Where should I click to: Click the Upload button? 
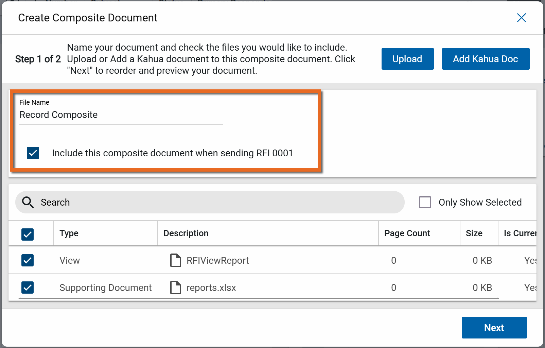tap(407, 59)
